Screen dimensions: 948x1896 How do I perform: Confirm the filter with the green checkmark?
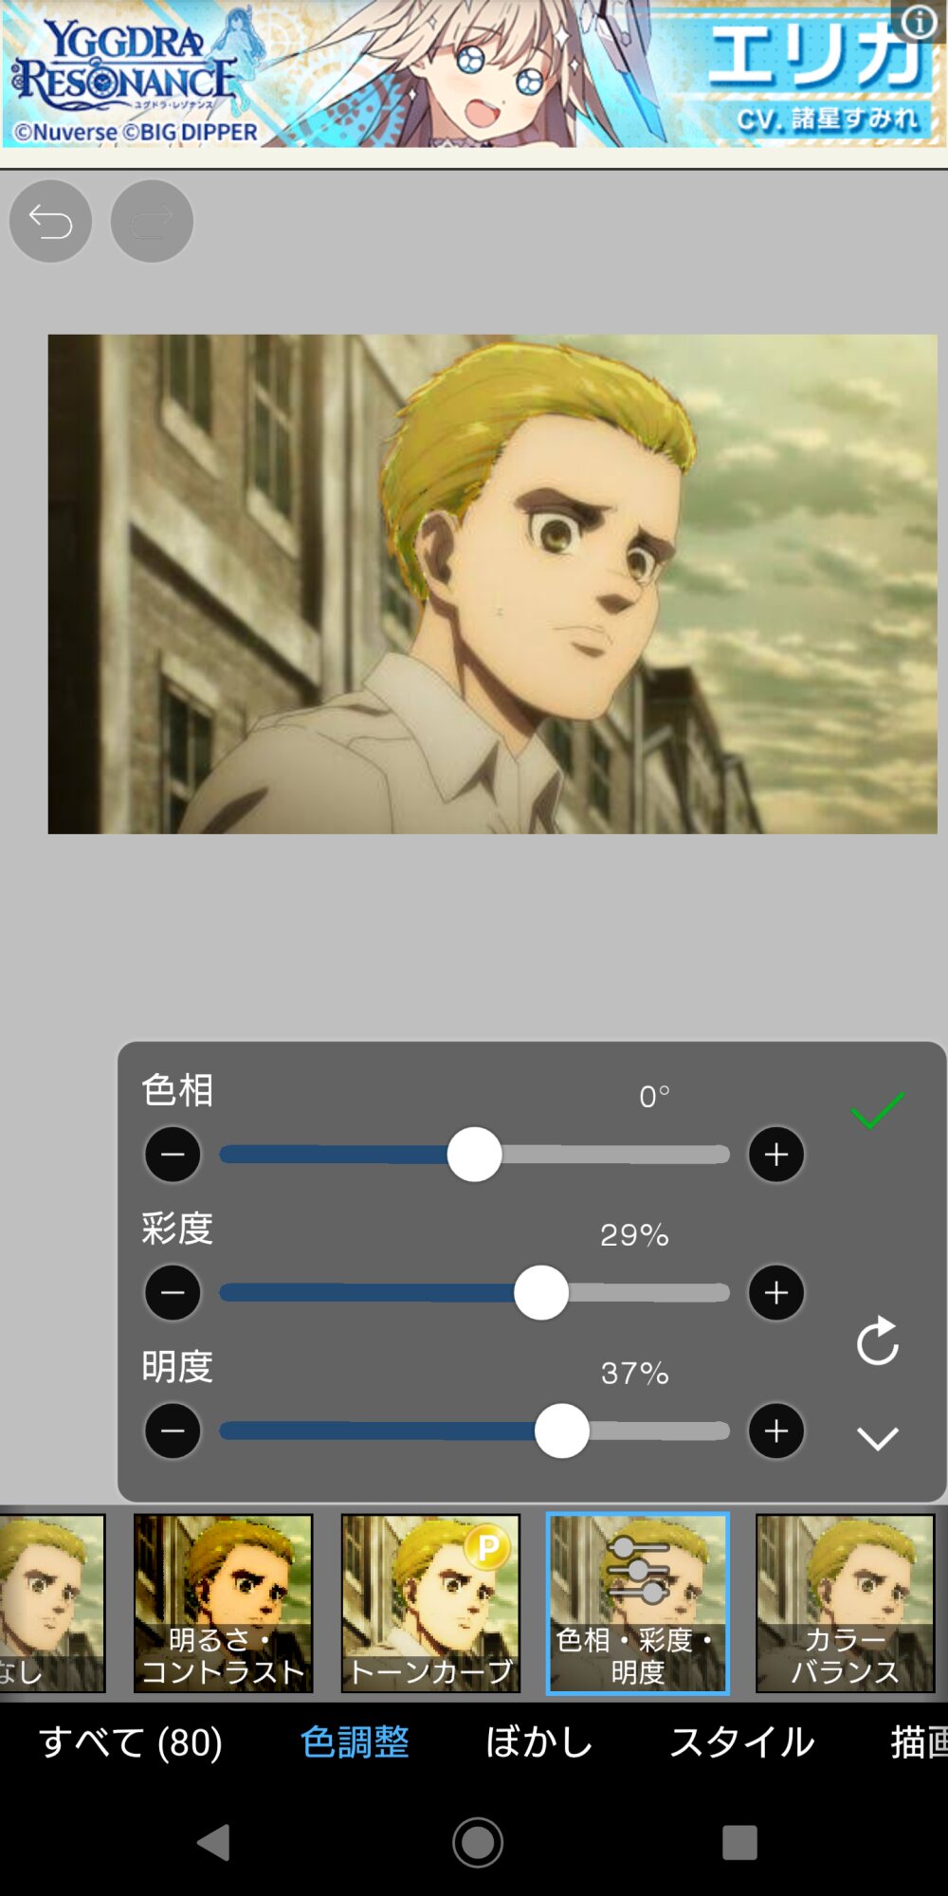click(878, 1110)
